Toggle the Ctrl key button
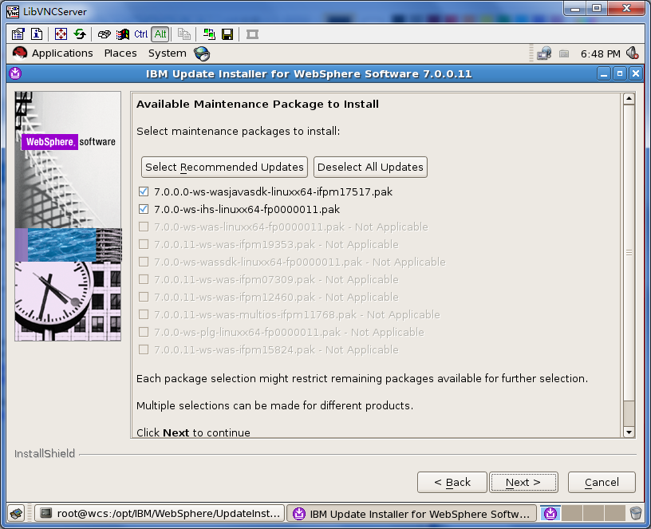Screen dimensions: 651x529 140,34
